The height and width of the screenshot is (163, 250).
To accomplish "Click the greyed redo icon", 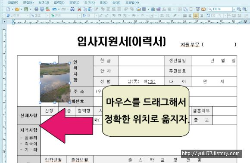I will click(x=63, y=9).
